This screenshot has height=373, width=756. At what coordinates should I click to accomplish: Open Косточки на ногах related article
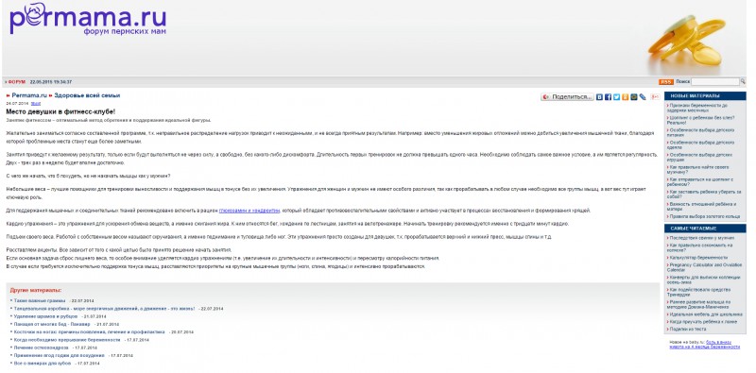[x=89, y=332]
